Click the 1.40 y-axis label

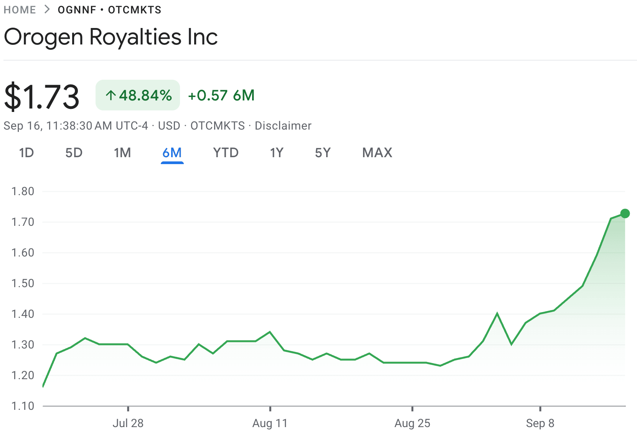23,314
